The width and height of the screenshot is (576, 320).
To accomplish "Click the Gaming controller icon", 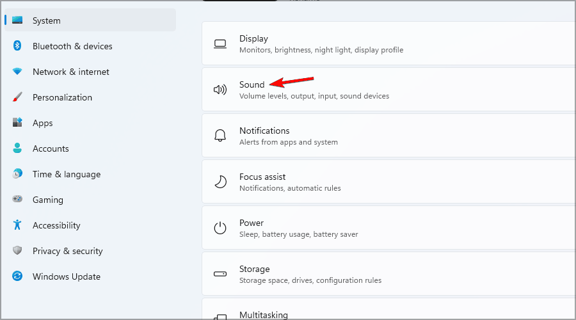I will pos(18,200).
